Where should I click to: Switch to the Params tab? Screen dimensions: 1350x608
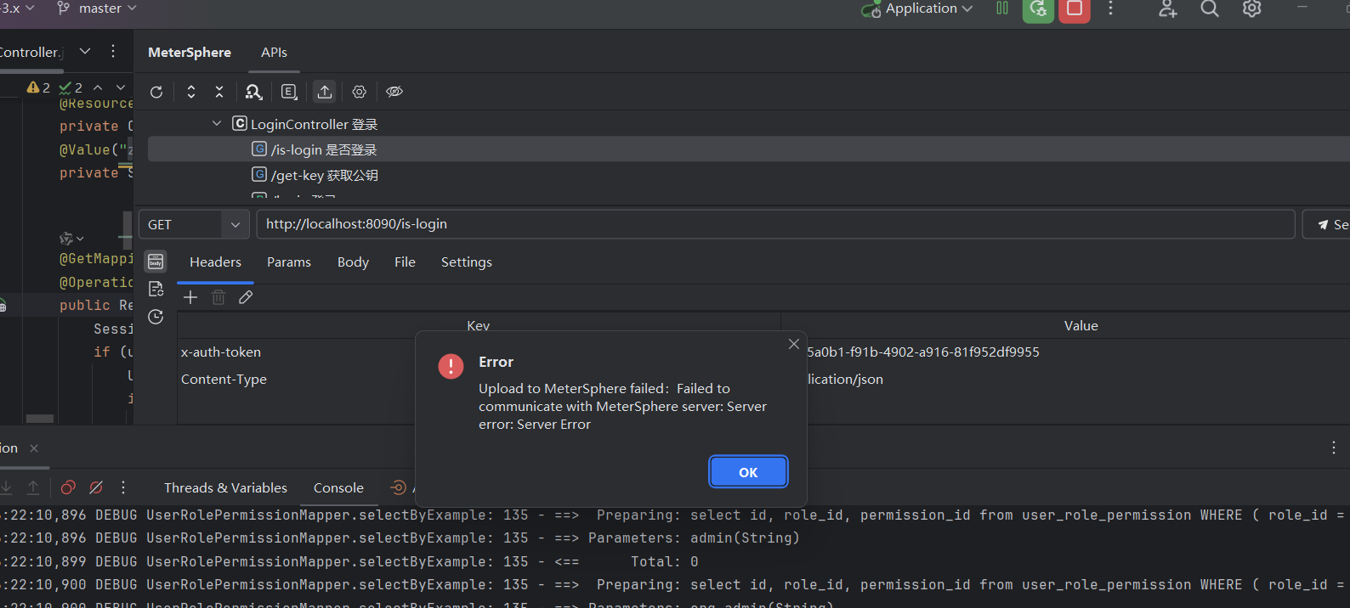point(289,262)
